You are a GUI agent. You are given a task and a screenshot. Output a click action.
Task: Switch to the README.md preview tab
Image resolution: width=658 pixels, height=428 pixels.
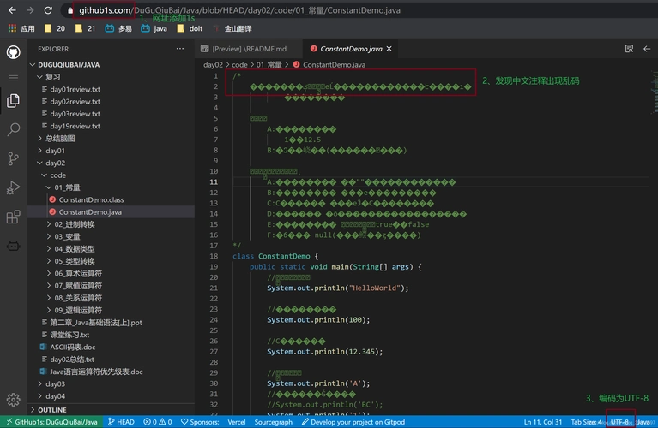(249, 49)
